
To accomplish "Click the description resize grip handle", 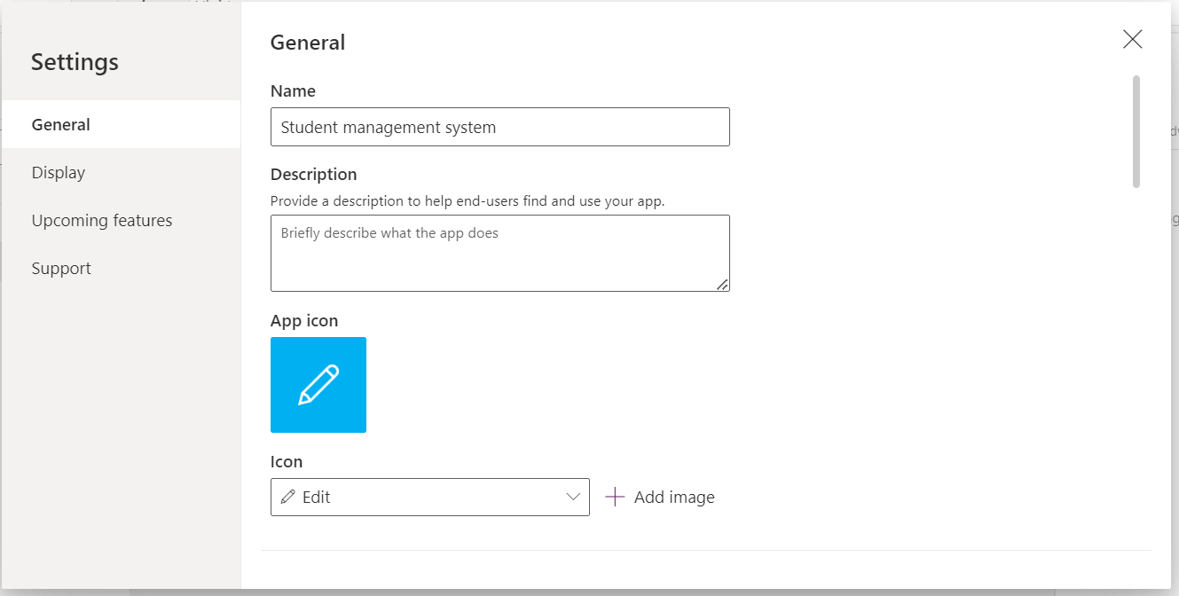I will pyautogui.click(x=722, y=284).
